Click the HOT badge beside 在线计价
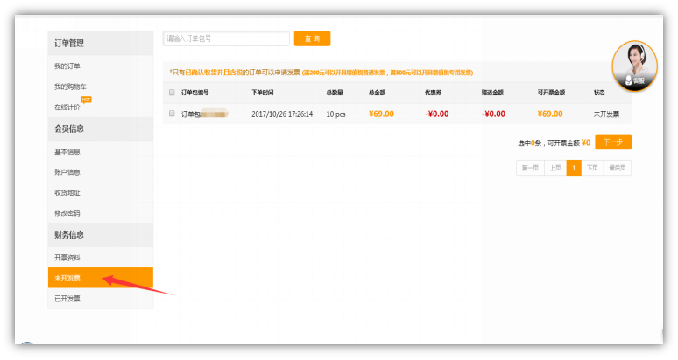678x360 pixels. click(x=86, y=100)
